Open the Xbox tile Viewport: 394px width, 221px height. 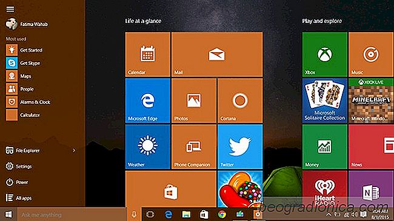(325, 54)
